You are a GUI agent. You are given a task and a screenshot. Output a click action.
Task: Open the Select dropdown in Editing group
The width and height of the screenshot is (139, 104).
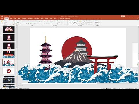pos(97,24)
